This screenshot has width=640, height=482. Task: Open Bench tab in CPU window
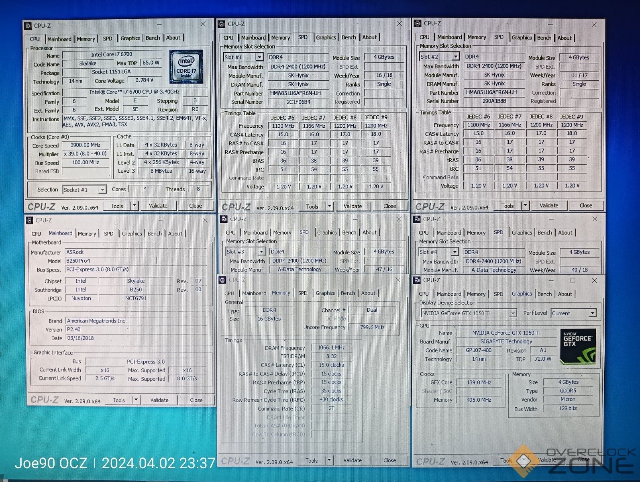point(153,38)
